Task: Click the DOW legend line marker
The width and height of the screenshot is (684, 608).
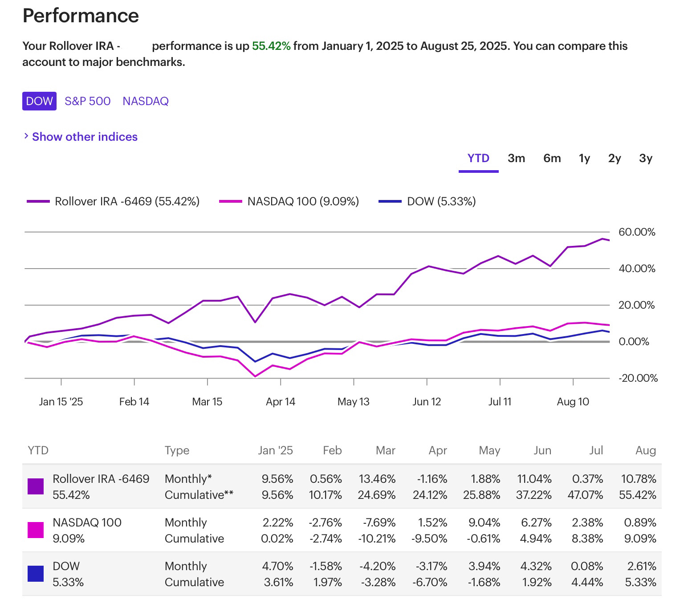Action: pyautogui.click(x=390, y=202)
